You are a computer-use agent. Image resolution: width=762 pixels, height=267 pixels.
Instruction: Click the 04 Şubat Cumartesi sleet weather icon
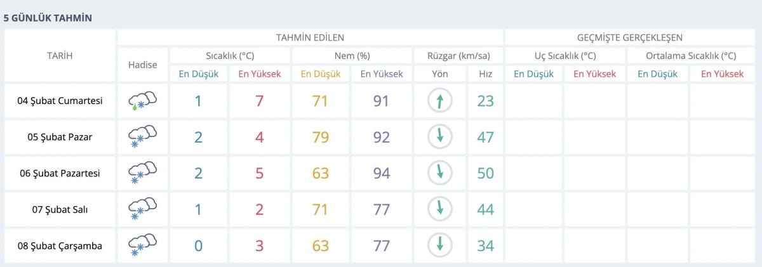click(142, 100)
